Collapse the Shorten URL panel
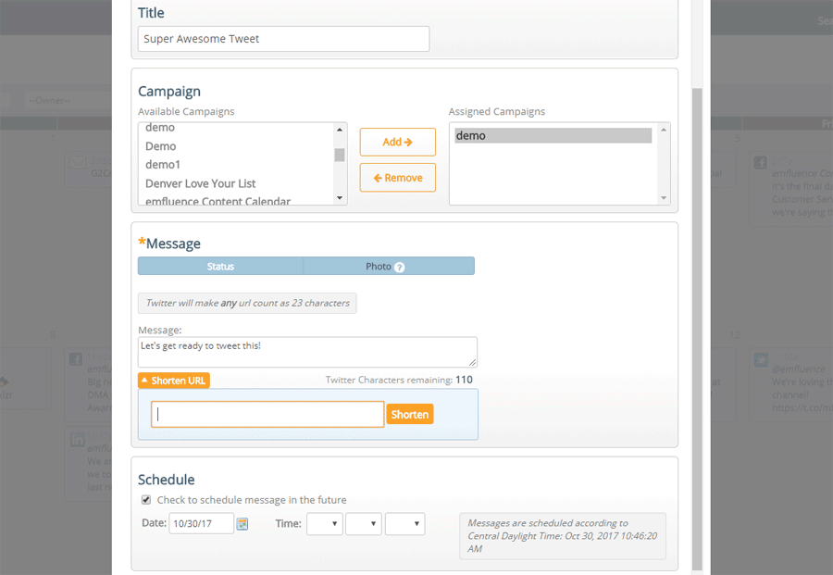The image size is (833, 575). pyautogui.click(x=173, y=381)
